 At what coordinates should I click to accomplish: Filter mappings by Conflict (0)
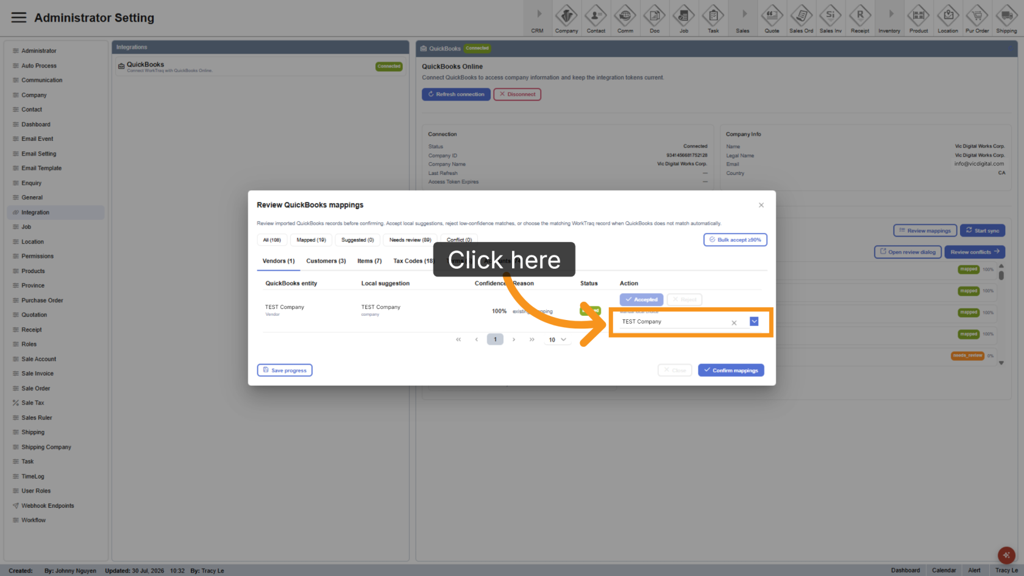click(459, 240)
